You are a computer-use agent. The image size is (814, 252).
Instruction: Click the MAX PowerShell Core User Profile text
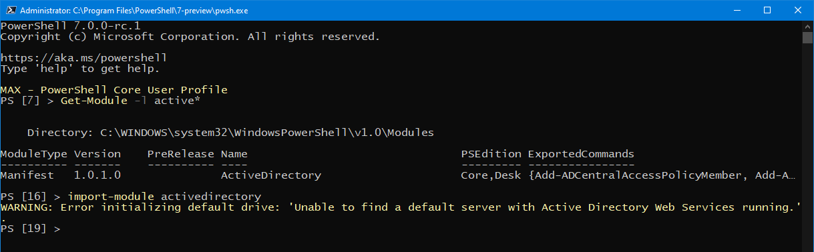pos(114,90)
